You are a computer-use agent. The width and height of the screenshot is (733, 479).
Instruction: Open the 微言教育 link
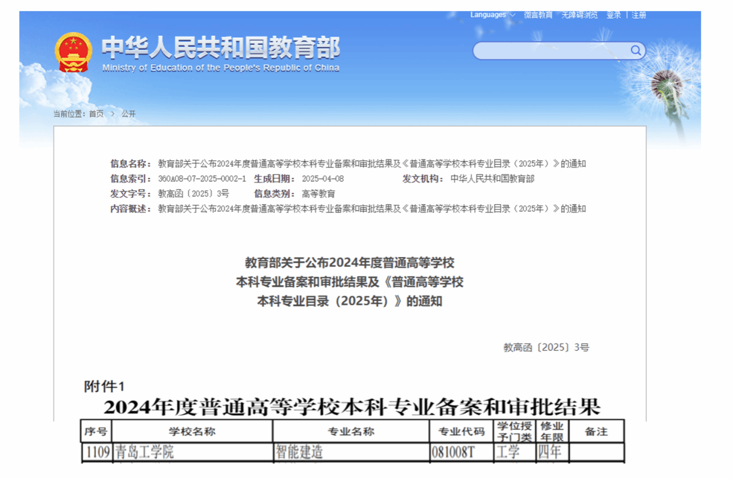click(x=538, y=15)
